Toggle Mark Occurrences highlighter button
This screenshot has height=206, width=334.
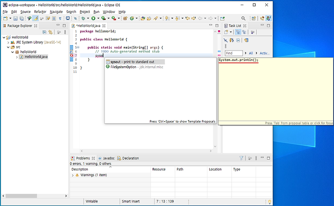pos(36,19)
